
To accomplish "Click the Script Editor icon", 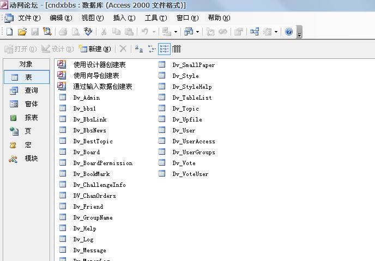I will [223, 32].
